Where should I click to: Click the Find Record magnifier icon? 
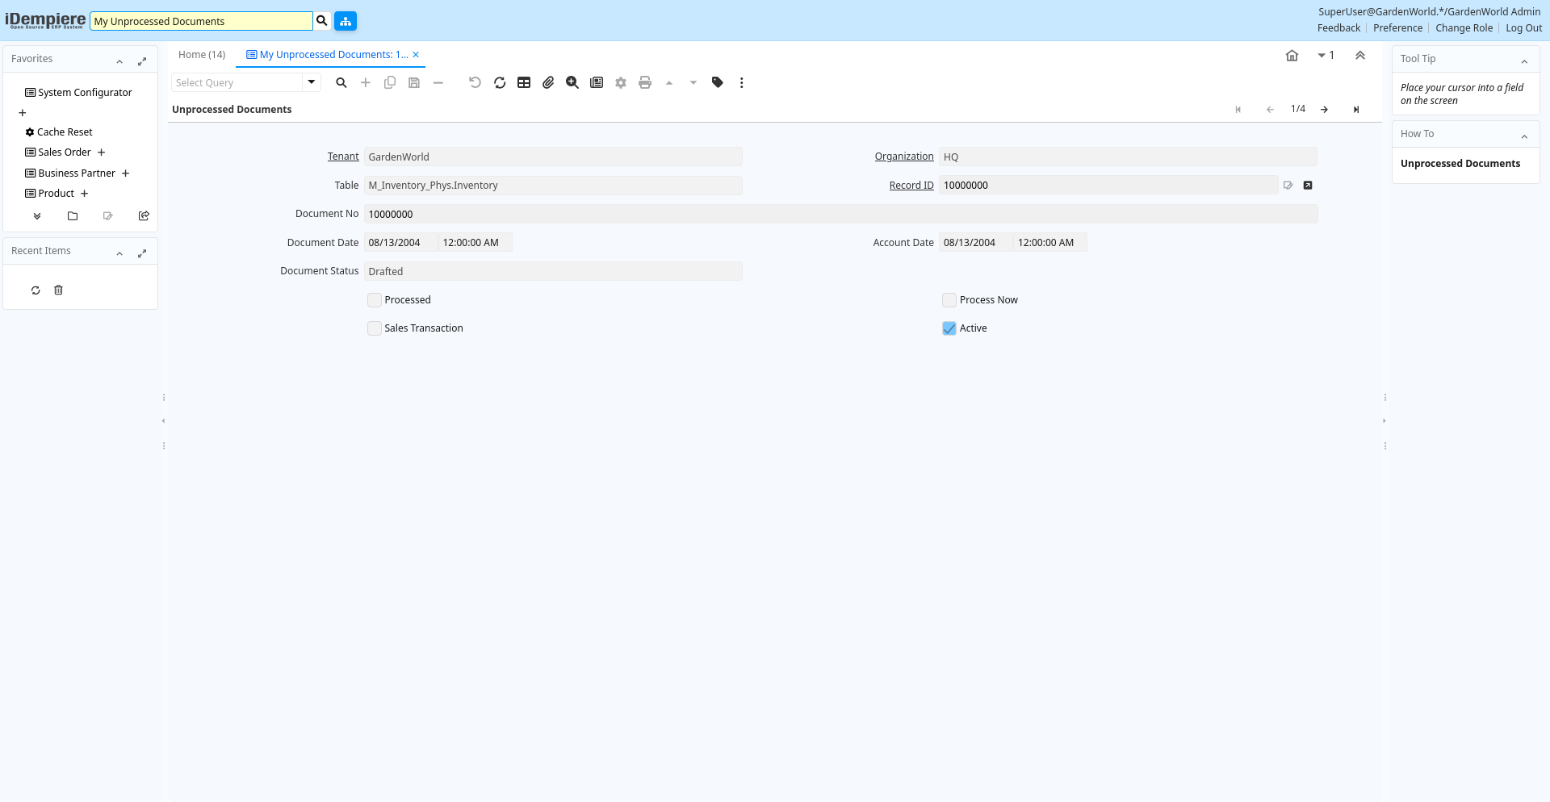pos(341,82)
